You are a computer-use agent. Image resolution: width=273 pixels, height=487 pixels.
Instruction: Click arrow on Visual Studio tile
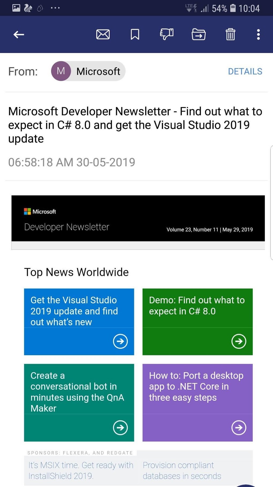[x=120, y=341]
